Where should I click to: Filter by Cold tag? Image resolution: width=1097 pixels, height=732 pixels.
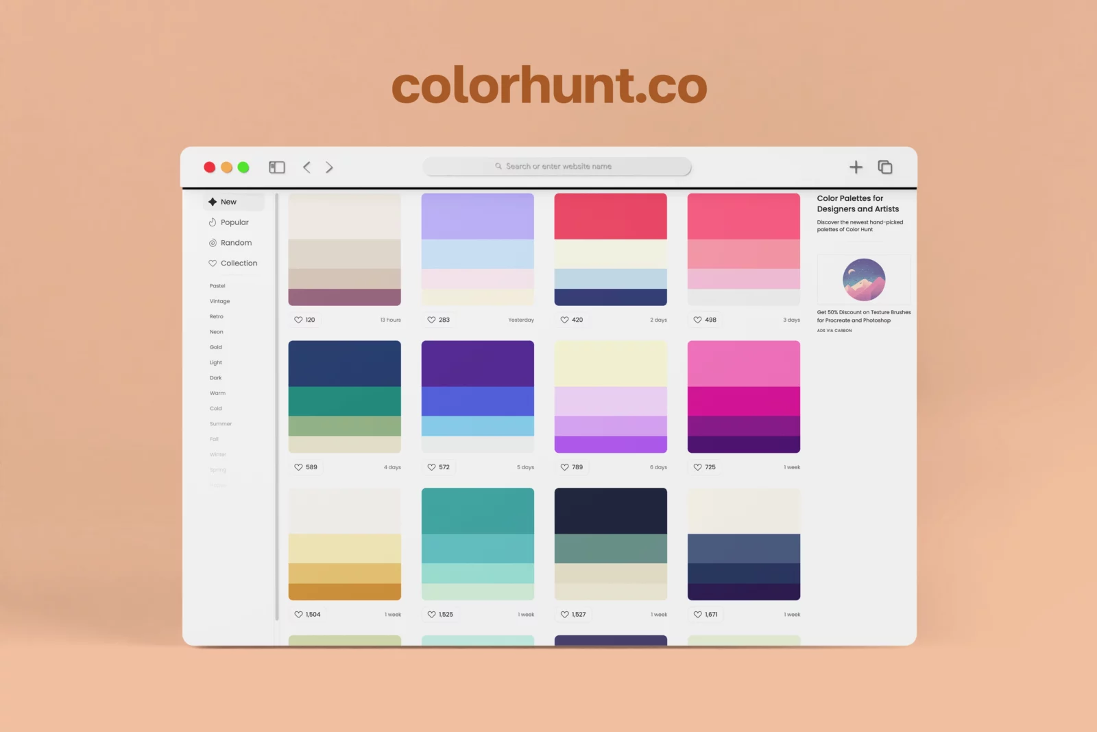click(215, 409)
